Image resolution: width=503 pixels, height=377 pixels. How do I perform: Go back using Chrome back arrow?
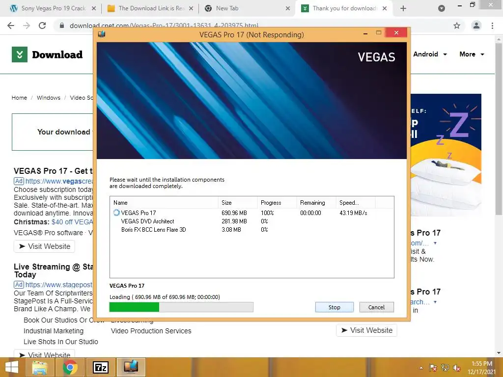[11, 26]
